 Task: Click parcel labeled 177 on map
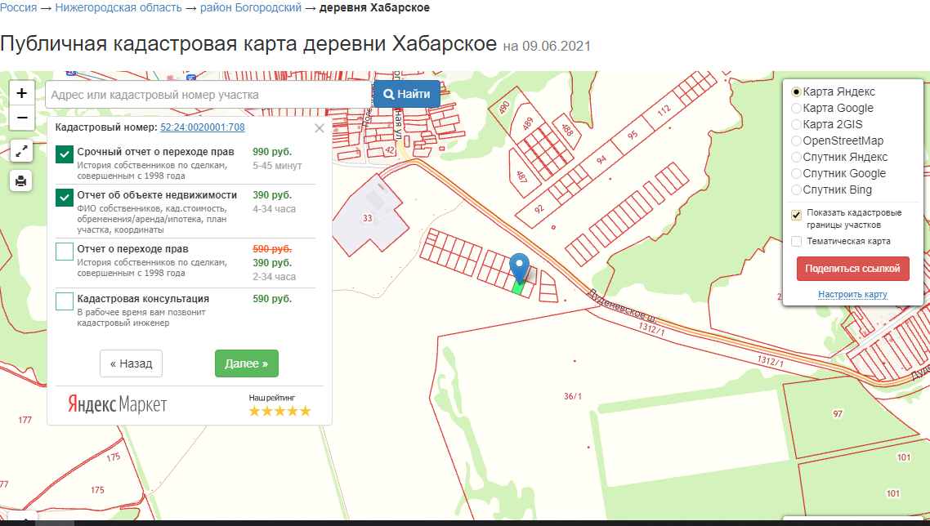pos(25,420)
